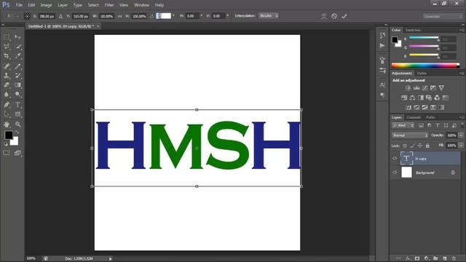Select the Brush tool
This screenshot has width=466, height=262.
pos(17,66)
